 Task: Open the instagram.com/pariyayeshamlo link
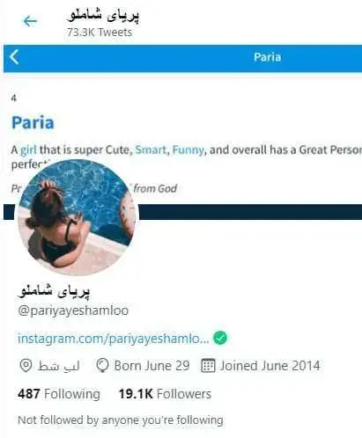[114, 339]
